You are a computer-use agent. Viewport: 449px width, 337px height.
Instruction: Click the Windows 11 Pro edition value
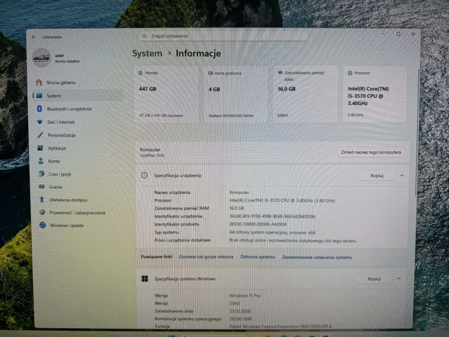coord(245,296)
